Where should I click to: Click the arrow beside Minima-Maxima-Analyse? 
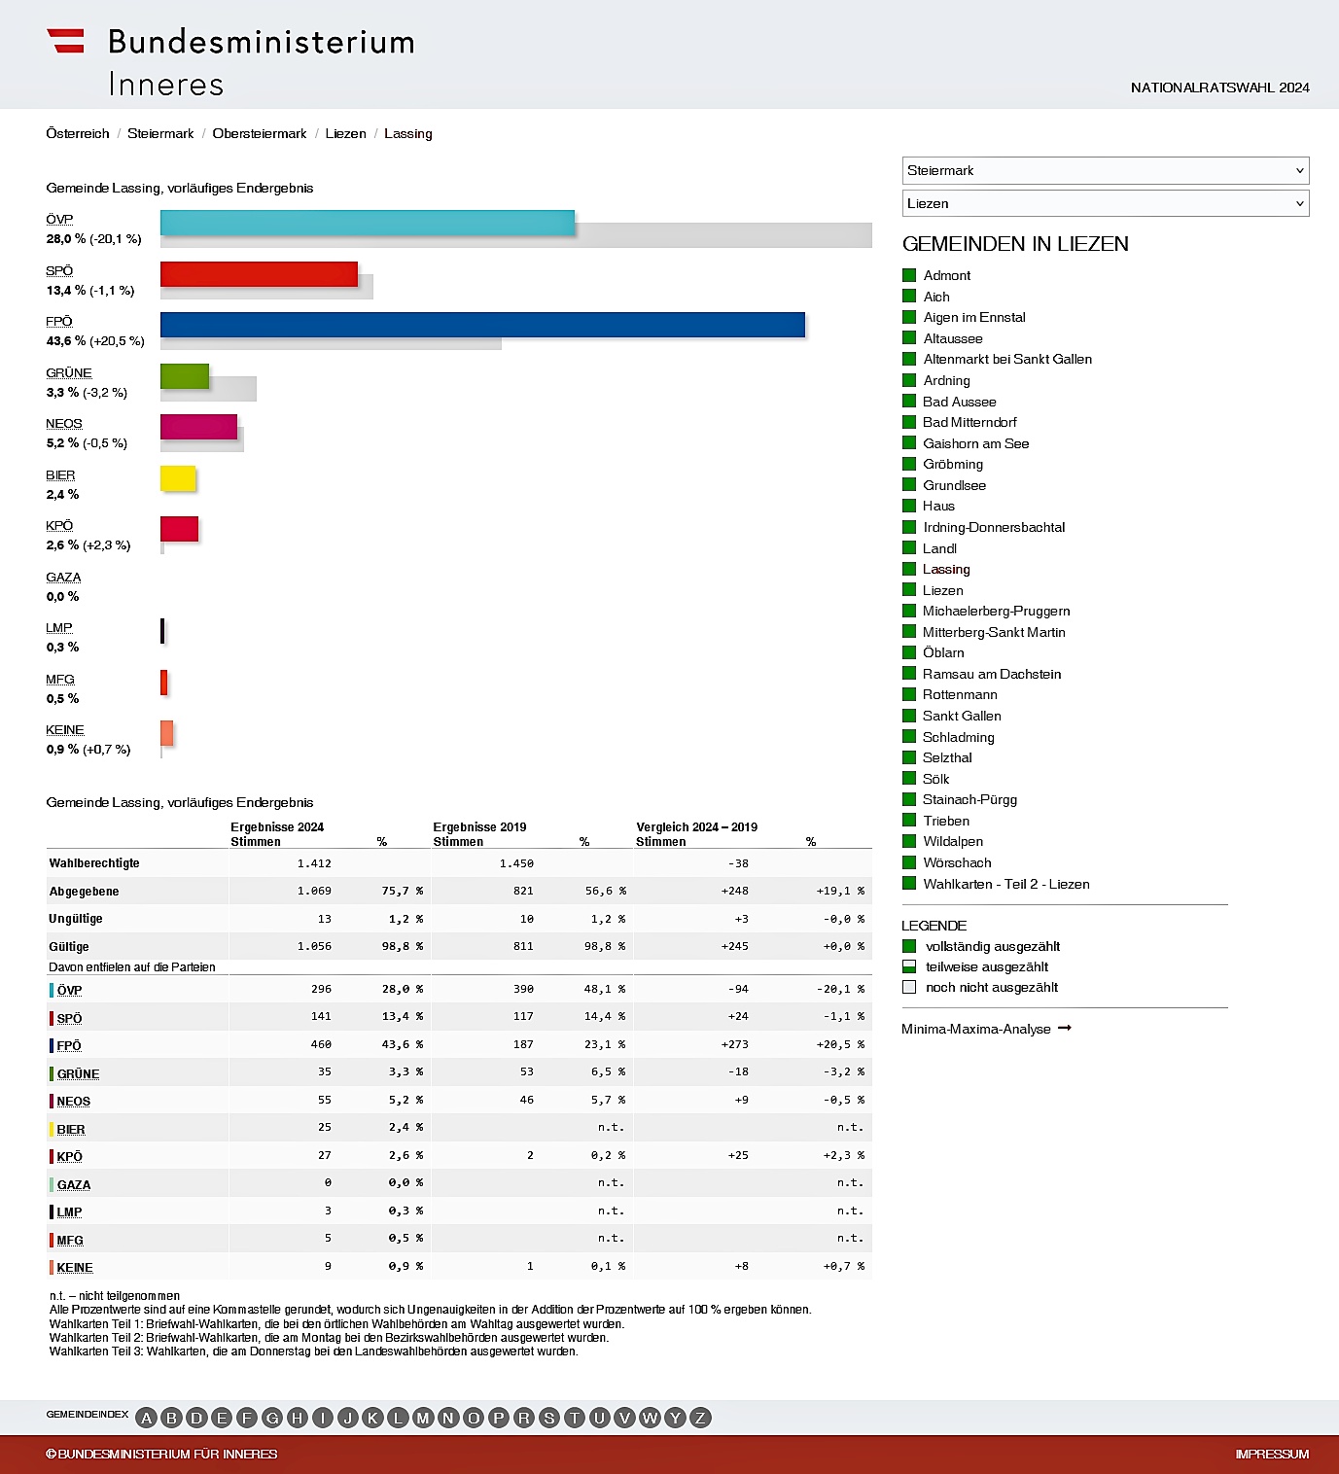point(1065,1028)
